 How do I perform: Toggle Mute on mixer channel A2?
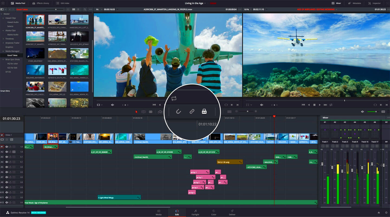[x=337, y=146]
